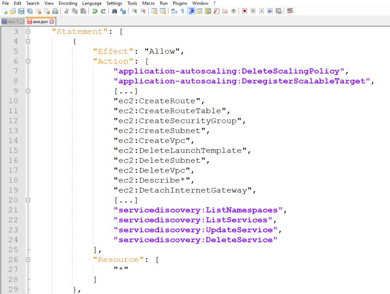Click the spell check ABC icon
The height and width of the screenshot is (294, 390).
(x=290, y=11)
